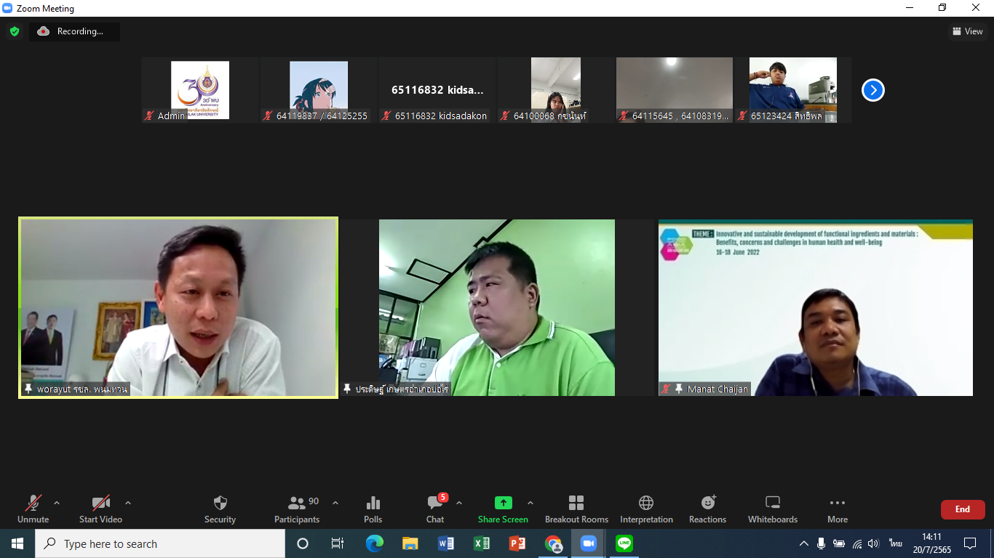
Task: Show next page of participant thumbnails
Action: pyautogui.click(x=872, y=90)
